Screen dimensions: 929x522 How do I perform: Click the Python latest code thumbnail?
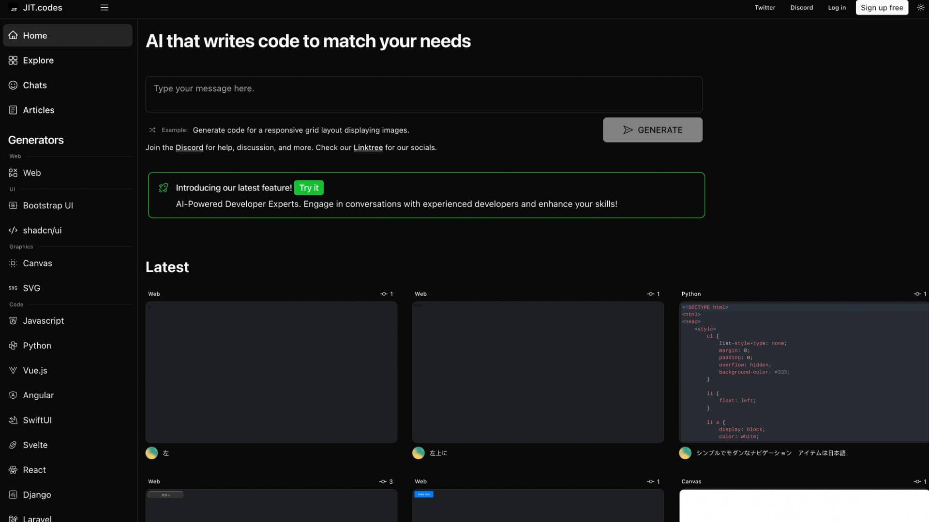[804, 373]
